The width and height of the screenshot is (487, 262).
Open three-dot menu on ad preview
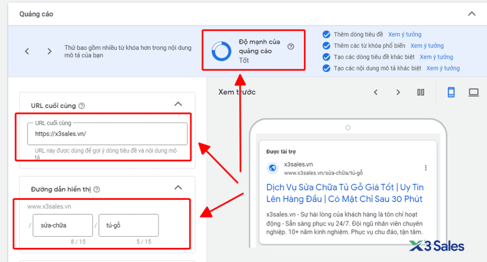[x=425, y=168]
